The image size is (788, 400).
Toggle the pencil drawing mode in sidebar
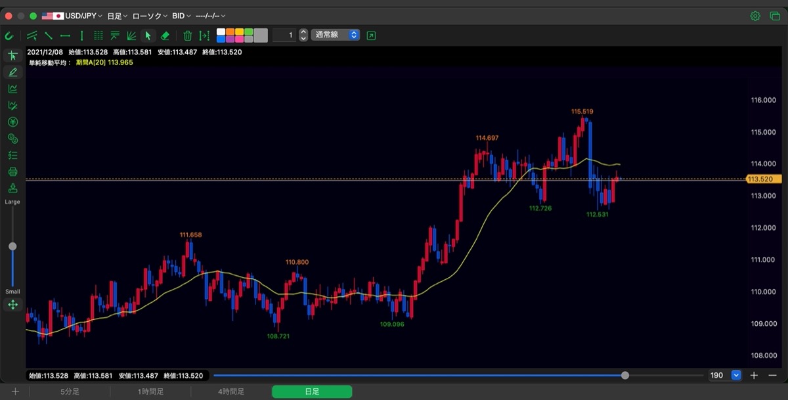pos(12,72)
